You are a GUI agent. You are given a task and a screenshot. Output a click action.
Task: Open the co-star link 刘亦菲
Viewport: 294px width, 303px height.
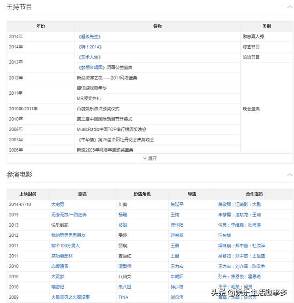tap(242, 266)
